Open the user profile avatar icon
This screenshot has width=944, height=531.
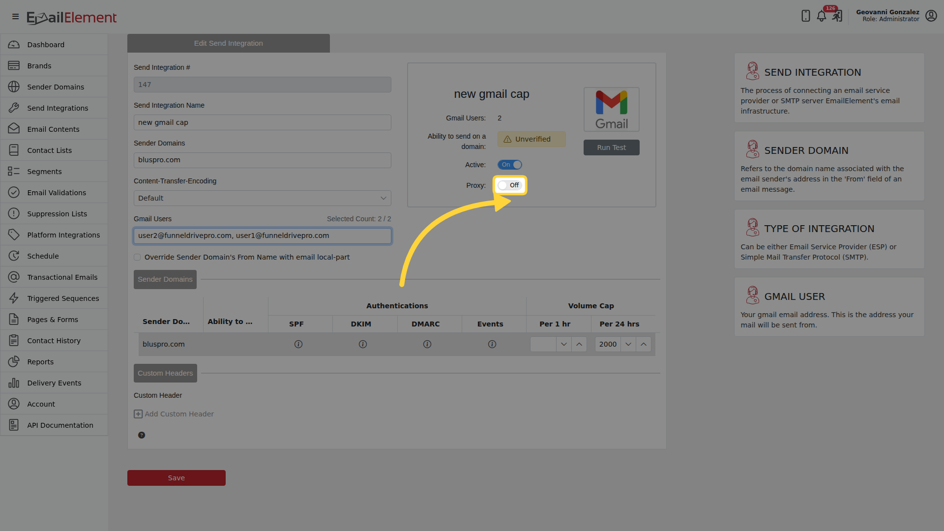pyautogui.click(x=931, y=16)
